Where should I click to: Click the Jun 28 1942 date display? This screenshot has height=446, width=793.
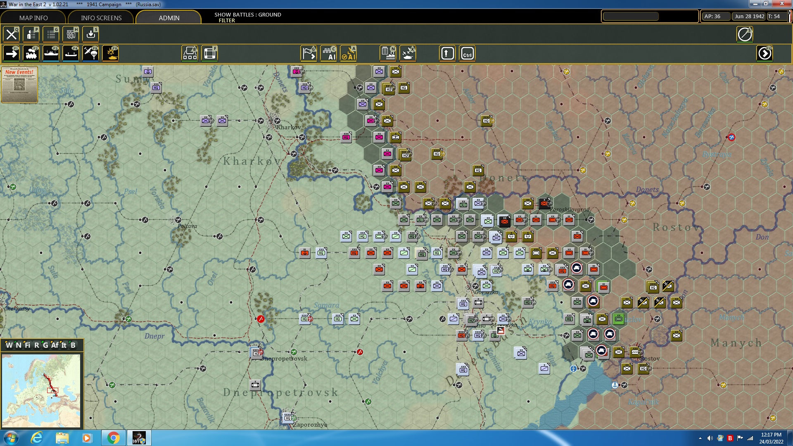749,17
